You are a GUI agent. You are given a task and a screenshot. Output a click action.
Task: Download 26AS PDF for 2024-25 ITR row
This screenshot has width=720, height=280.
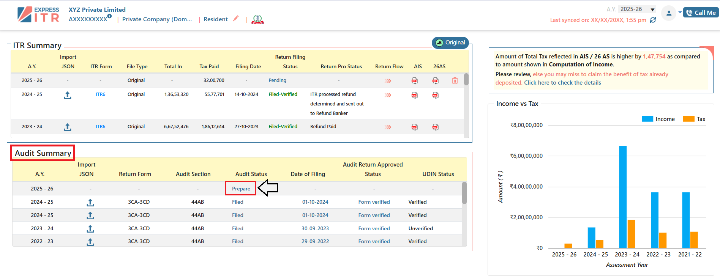pos(435,95)
